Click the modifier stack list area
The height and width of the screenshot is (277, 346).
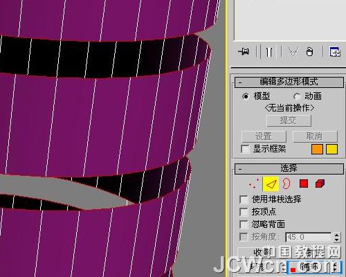[290, 19]
